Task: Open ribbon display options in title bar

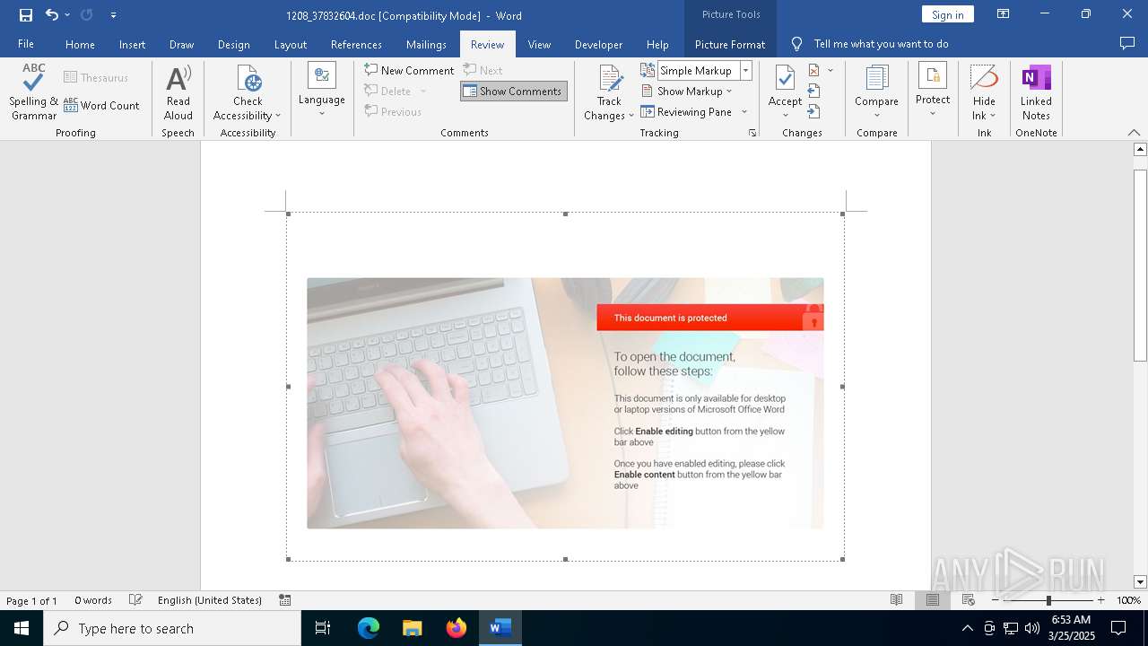Action: pyautogui.click(x=1003, y=14)
